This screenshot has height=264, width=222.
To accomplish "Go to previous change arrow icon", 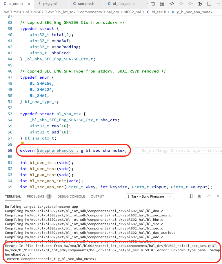I will click(181, 4).
